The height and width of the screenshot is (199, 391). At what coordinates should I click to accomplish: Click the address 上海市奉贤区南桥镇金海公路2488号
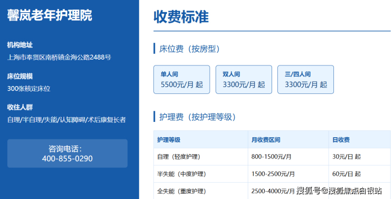coord(59,58)
